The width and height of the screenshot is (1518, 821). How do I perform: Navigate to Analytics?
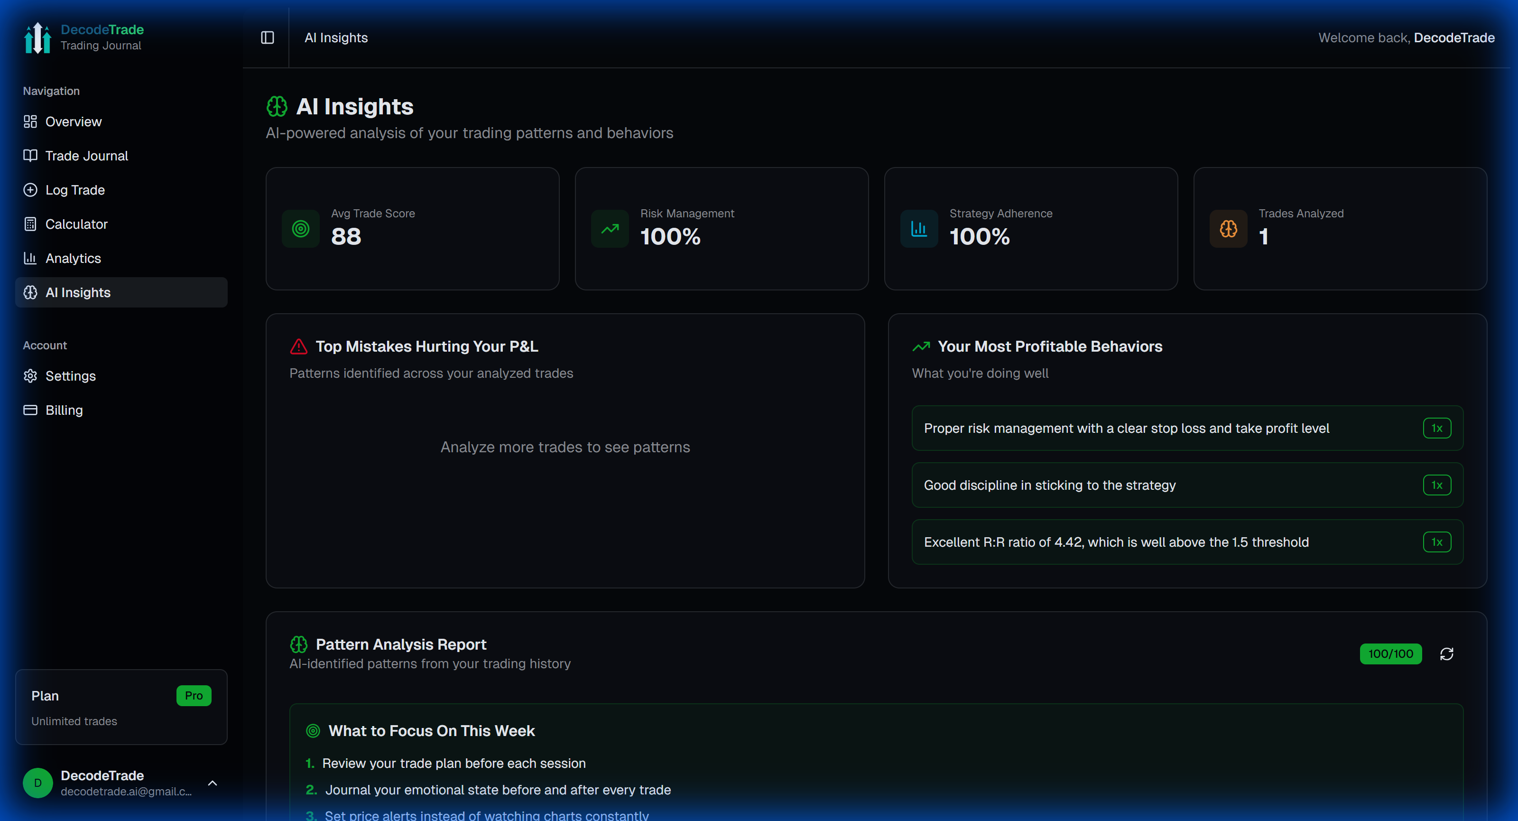point(73,258)
